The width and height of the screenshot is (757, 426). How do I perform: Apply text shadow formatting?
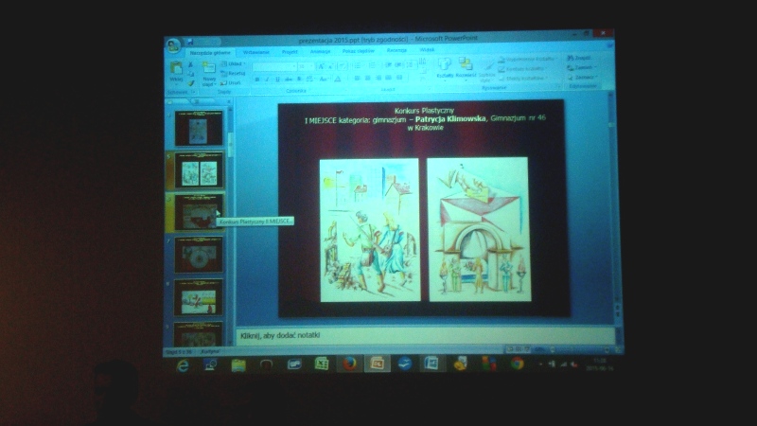click(299, 80)
